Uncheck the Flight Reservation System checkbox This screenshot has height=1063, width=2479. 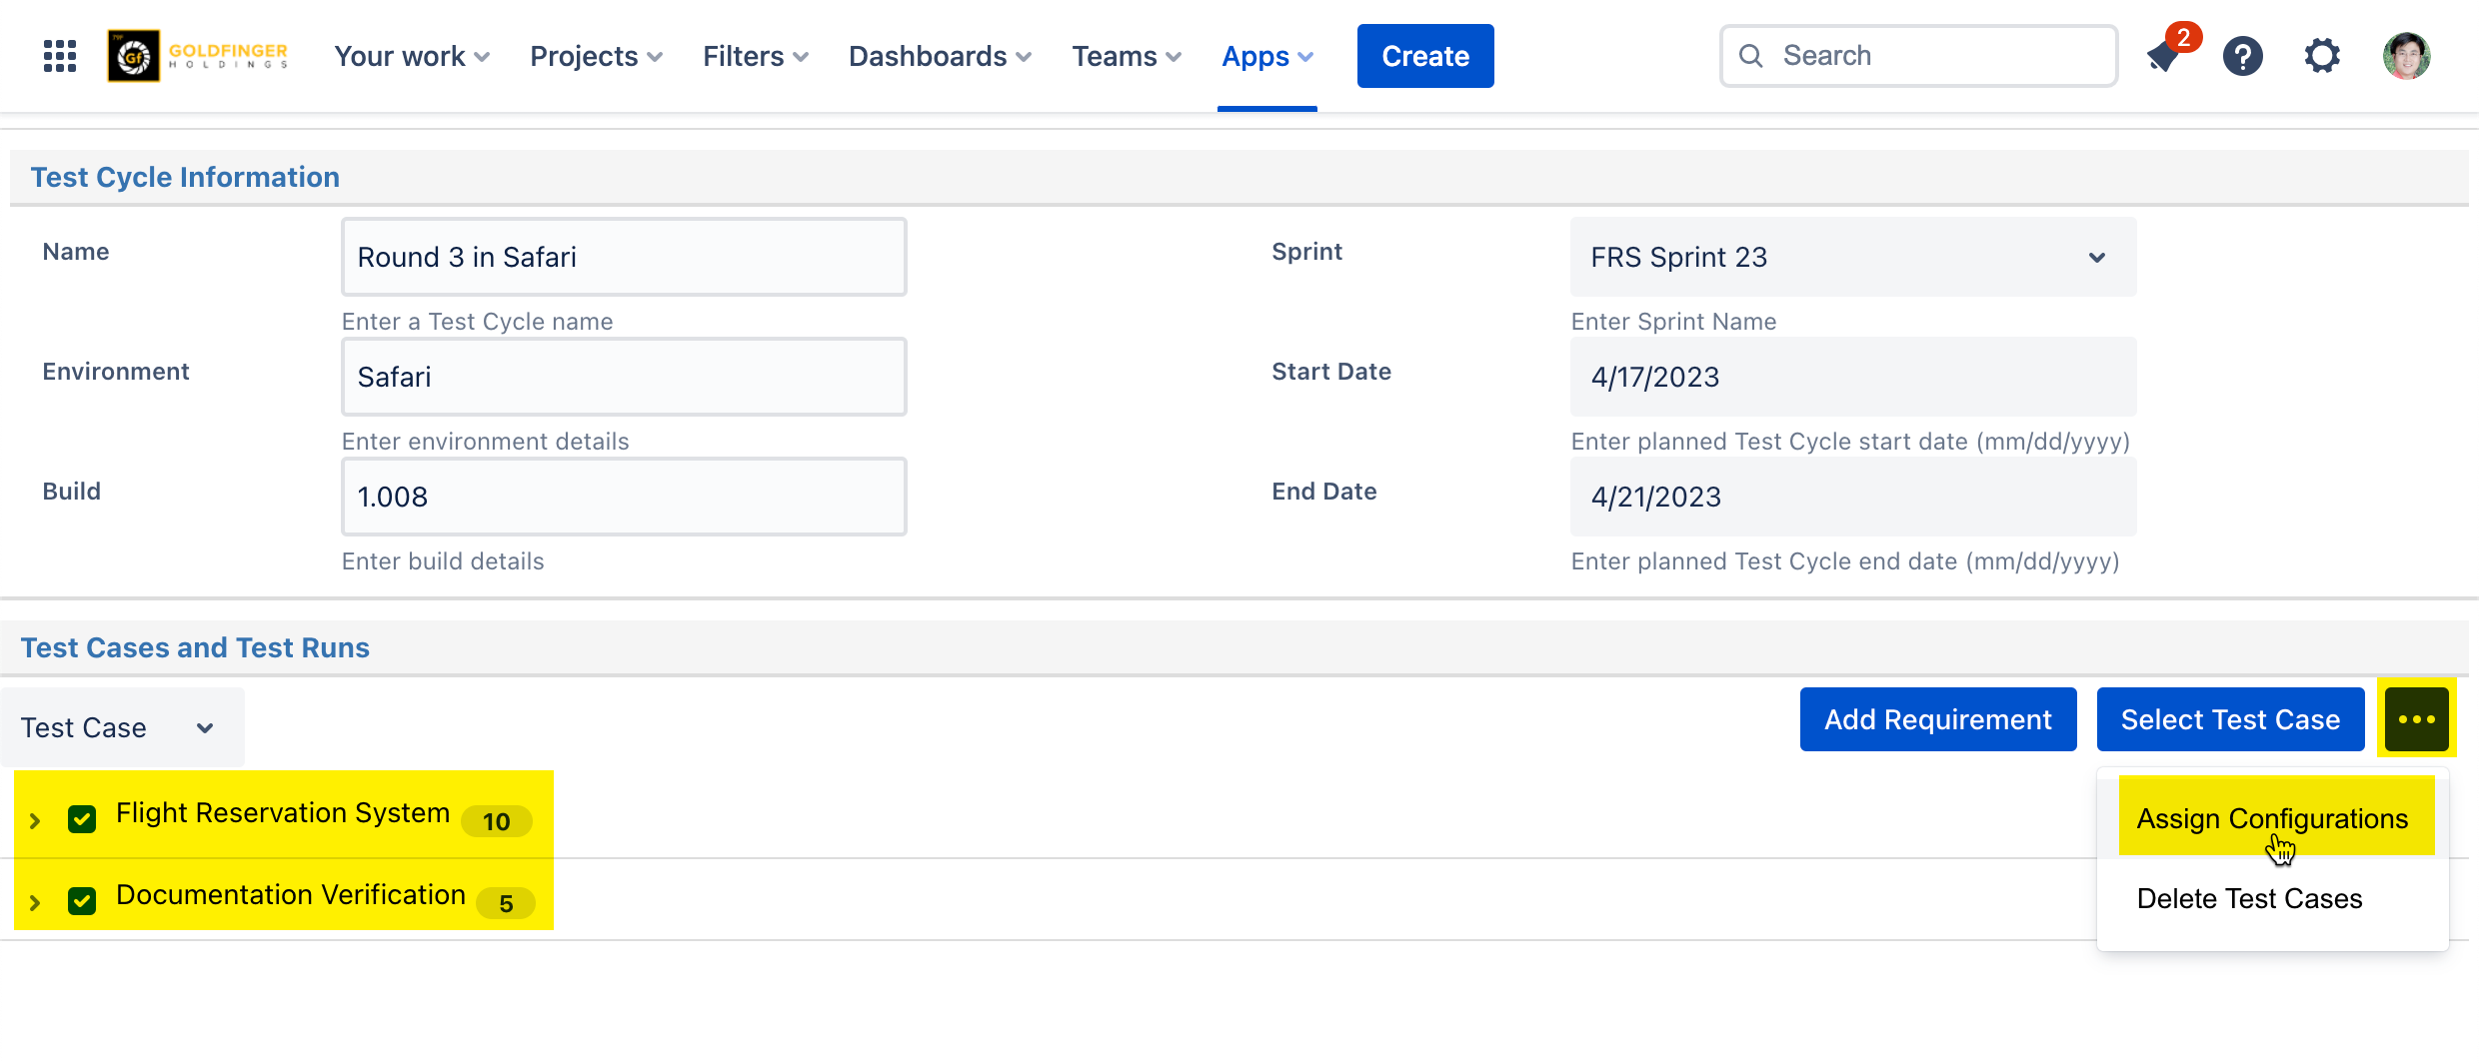tap(82, 819)
